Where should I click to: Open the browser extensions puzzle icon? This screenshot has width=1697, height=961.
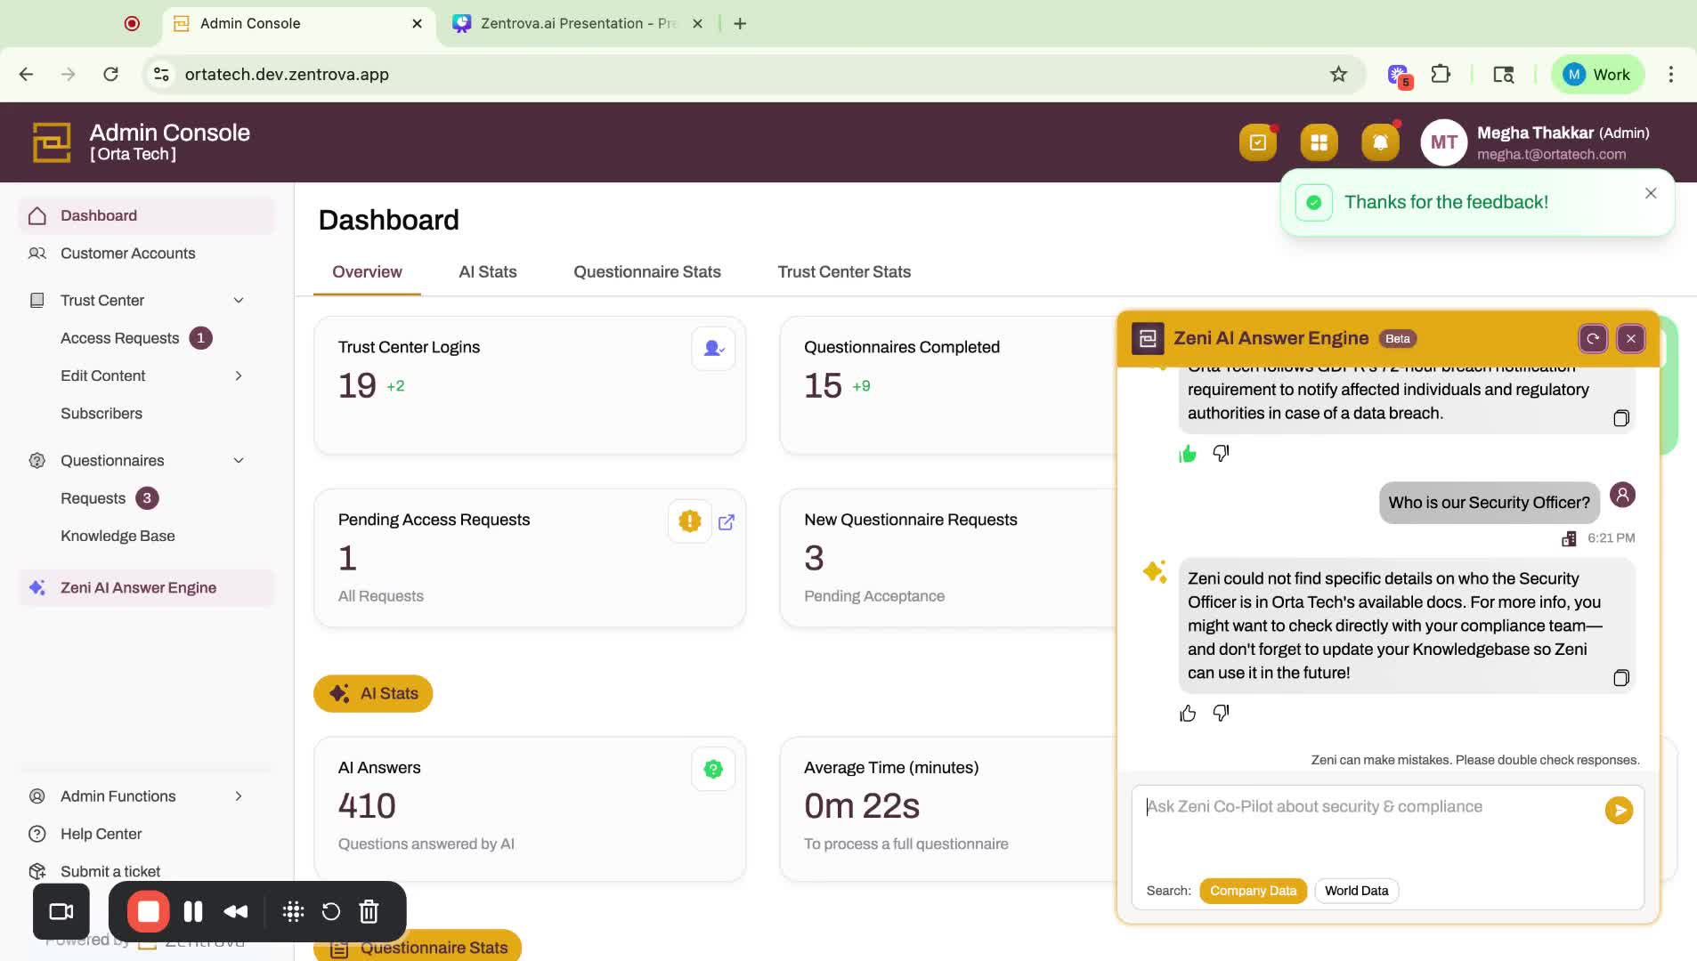[x=1441, y=75]
